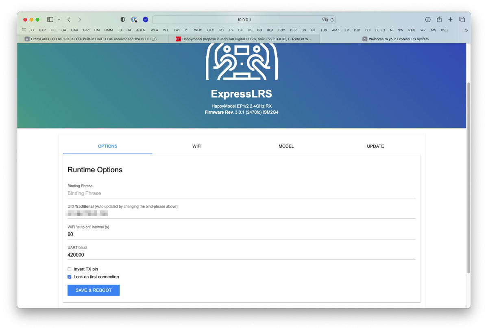The image size is (488, 331).
Task: Open the WIFI tab
Action: pos(197,146)
